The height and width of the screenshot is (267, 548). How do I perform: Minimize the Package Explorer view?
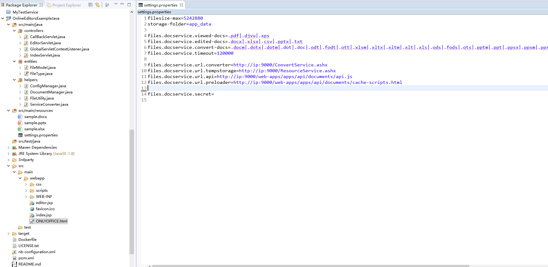[122, 4]
